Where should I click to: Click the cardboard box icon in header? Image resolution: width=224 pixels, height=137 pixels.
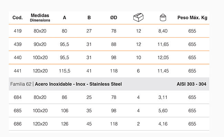pyautogui.click(x=138, y=17)
